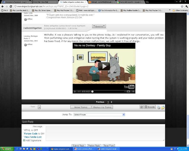This screenshot has height=151, width=189.
Task: Toggle the Add Signature checkbox
Action: pos(24,140)
